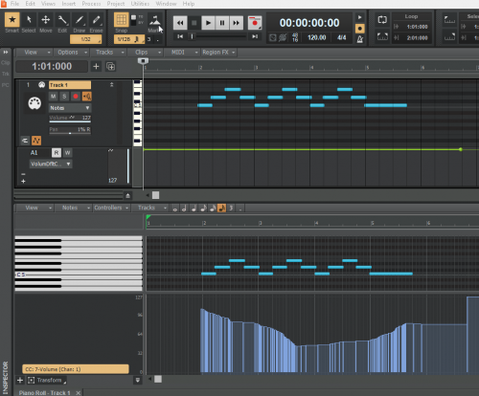Viewport: 479px width, 396px height.
Task: Click the CC: 7-Volume controller label
Action: click(x=76, y=369)
